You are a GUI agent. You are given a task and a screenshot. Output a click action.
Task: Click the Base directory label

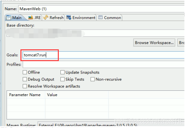click(20, 25)
